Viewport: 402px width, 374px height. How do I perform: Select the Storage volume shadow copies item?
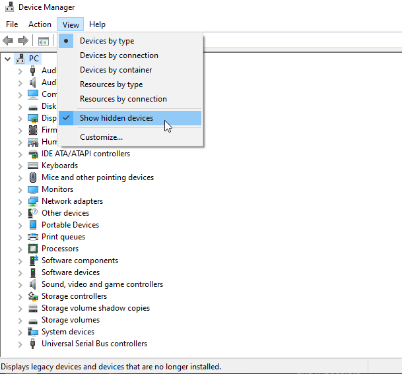96,308
